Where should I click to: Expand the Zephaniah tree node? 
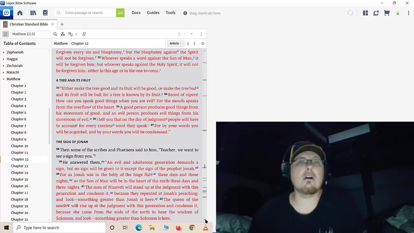[4, 52]
